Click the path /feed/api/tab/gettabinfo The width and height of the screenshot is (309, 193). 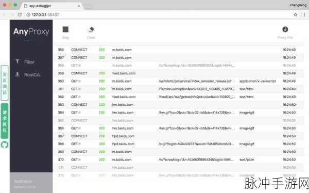pyautogui.click(x=197, y=97)
